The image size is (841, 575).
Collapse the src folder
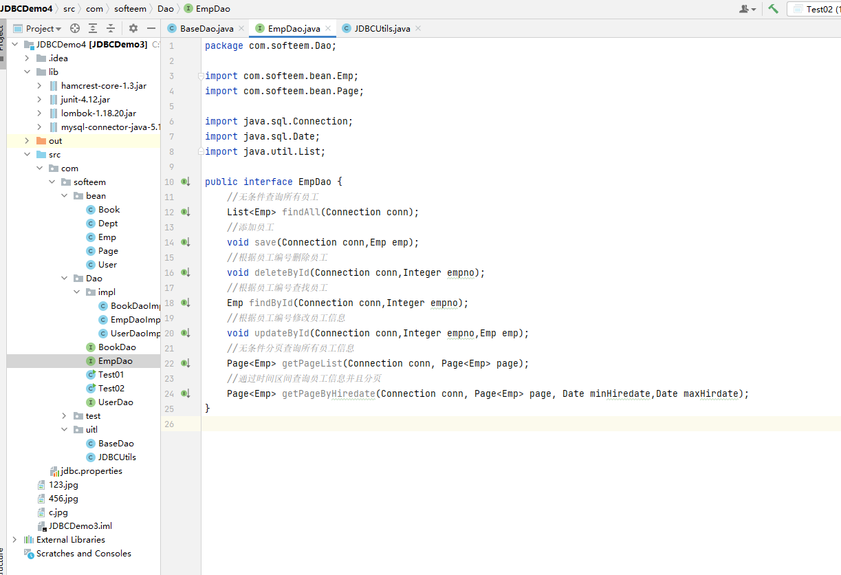click(28, 154)
